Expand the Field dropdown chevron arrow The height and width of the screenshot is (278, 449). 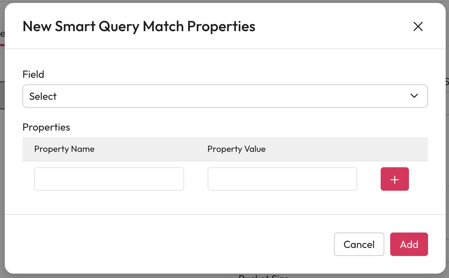pos(414,96)
